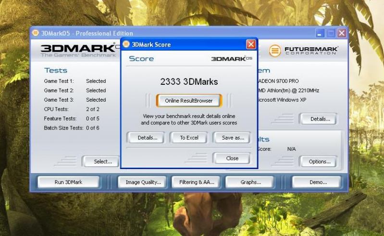The image size is (384, 236).
Task: Click the Microsoft Windows XP text
Action: coord(282,100)
